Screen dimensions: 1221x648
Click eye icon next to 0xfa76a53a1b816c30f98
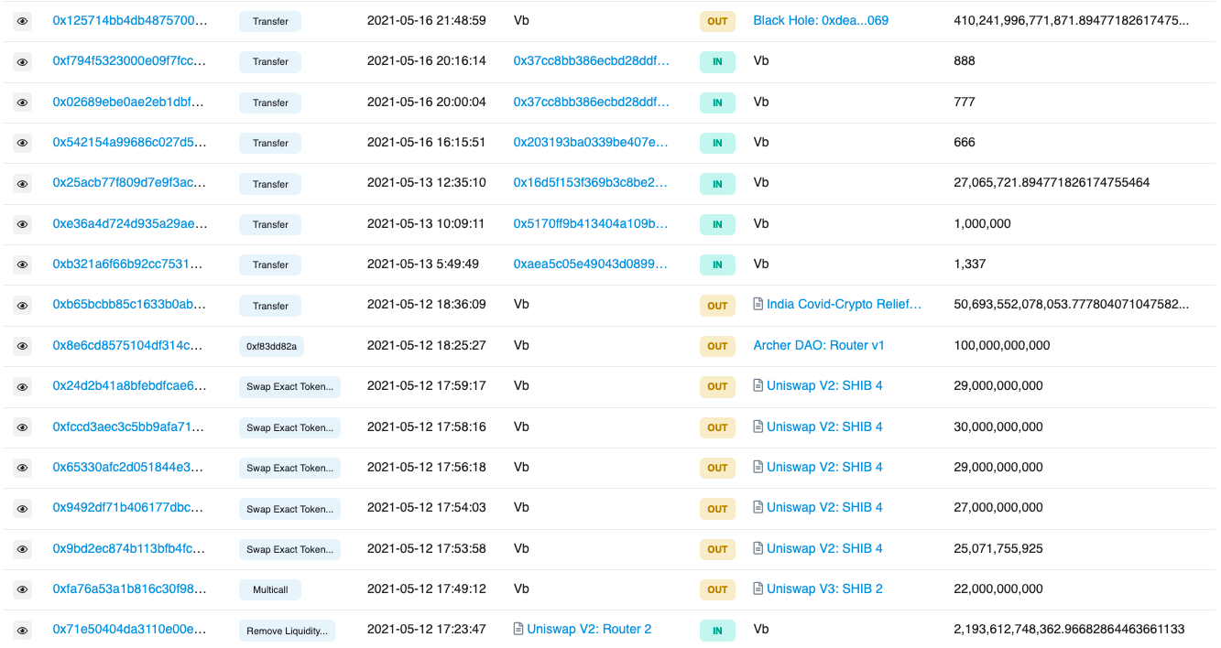pos(23,589)
